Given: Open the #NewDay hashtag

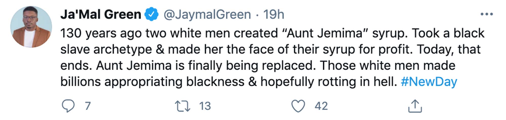Looking at the screenshot, I should pyautogui.click(x=429, y=82).
